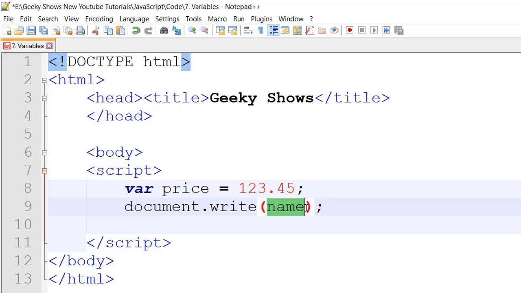Click the Save All toolbar icon
Viewport: 521px width, 293px height.
(x=44, y=31)
